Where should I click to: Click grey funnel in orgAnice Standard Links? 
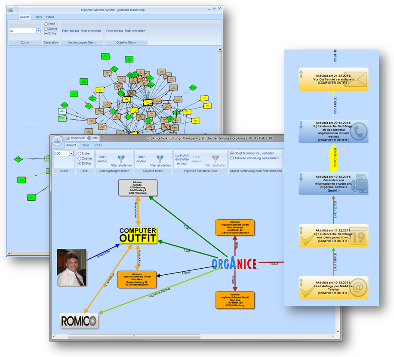215,159
